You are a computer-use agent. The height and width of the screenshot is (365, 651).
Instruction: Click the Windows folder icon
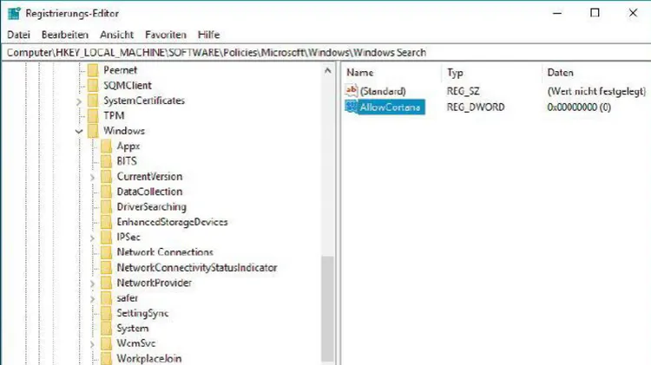[x=93, y=131]
